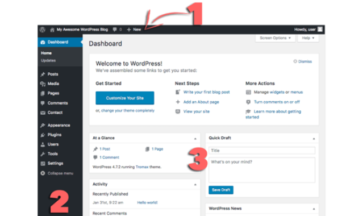
Task: Click the What's on your mind text area
Action: point(262,170)
